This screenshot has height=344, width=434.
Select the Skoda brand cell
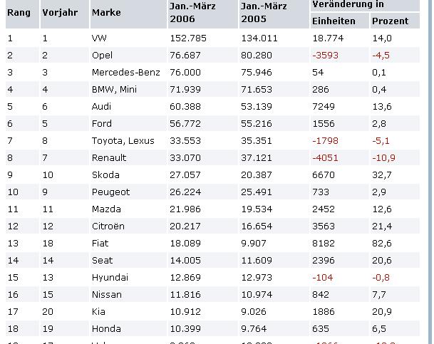pyautogui.click(x=105, y=174)
